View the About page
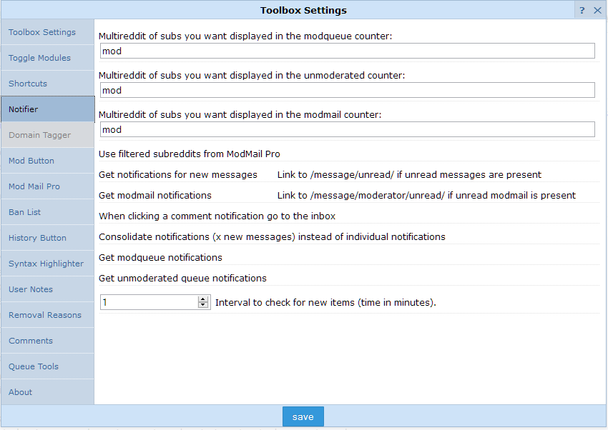 [x=20, y=392]
